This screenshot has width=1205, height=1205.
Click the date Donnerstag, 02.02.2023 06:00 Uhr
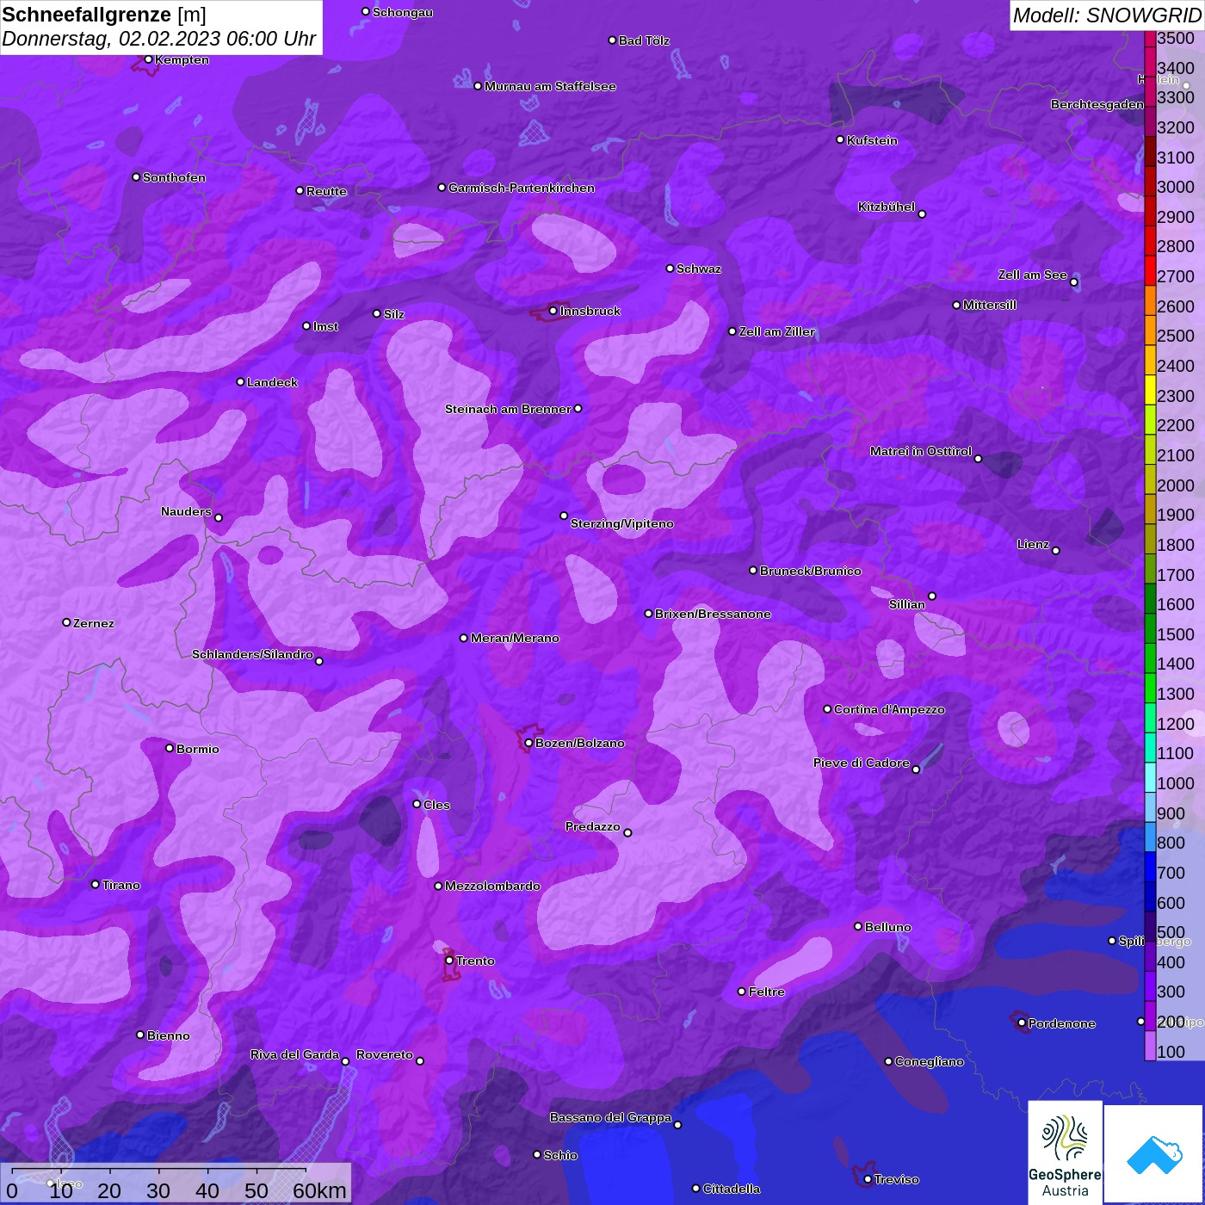[159, 39]
